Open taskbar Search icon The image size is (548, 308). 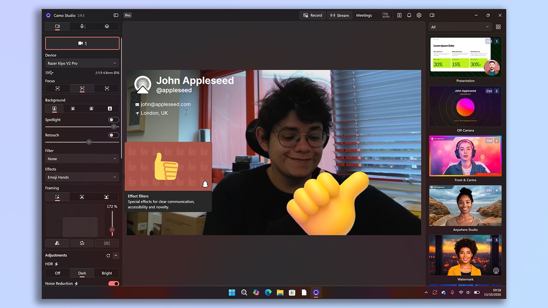tap(244, 292)
